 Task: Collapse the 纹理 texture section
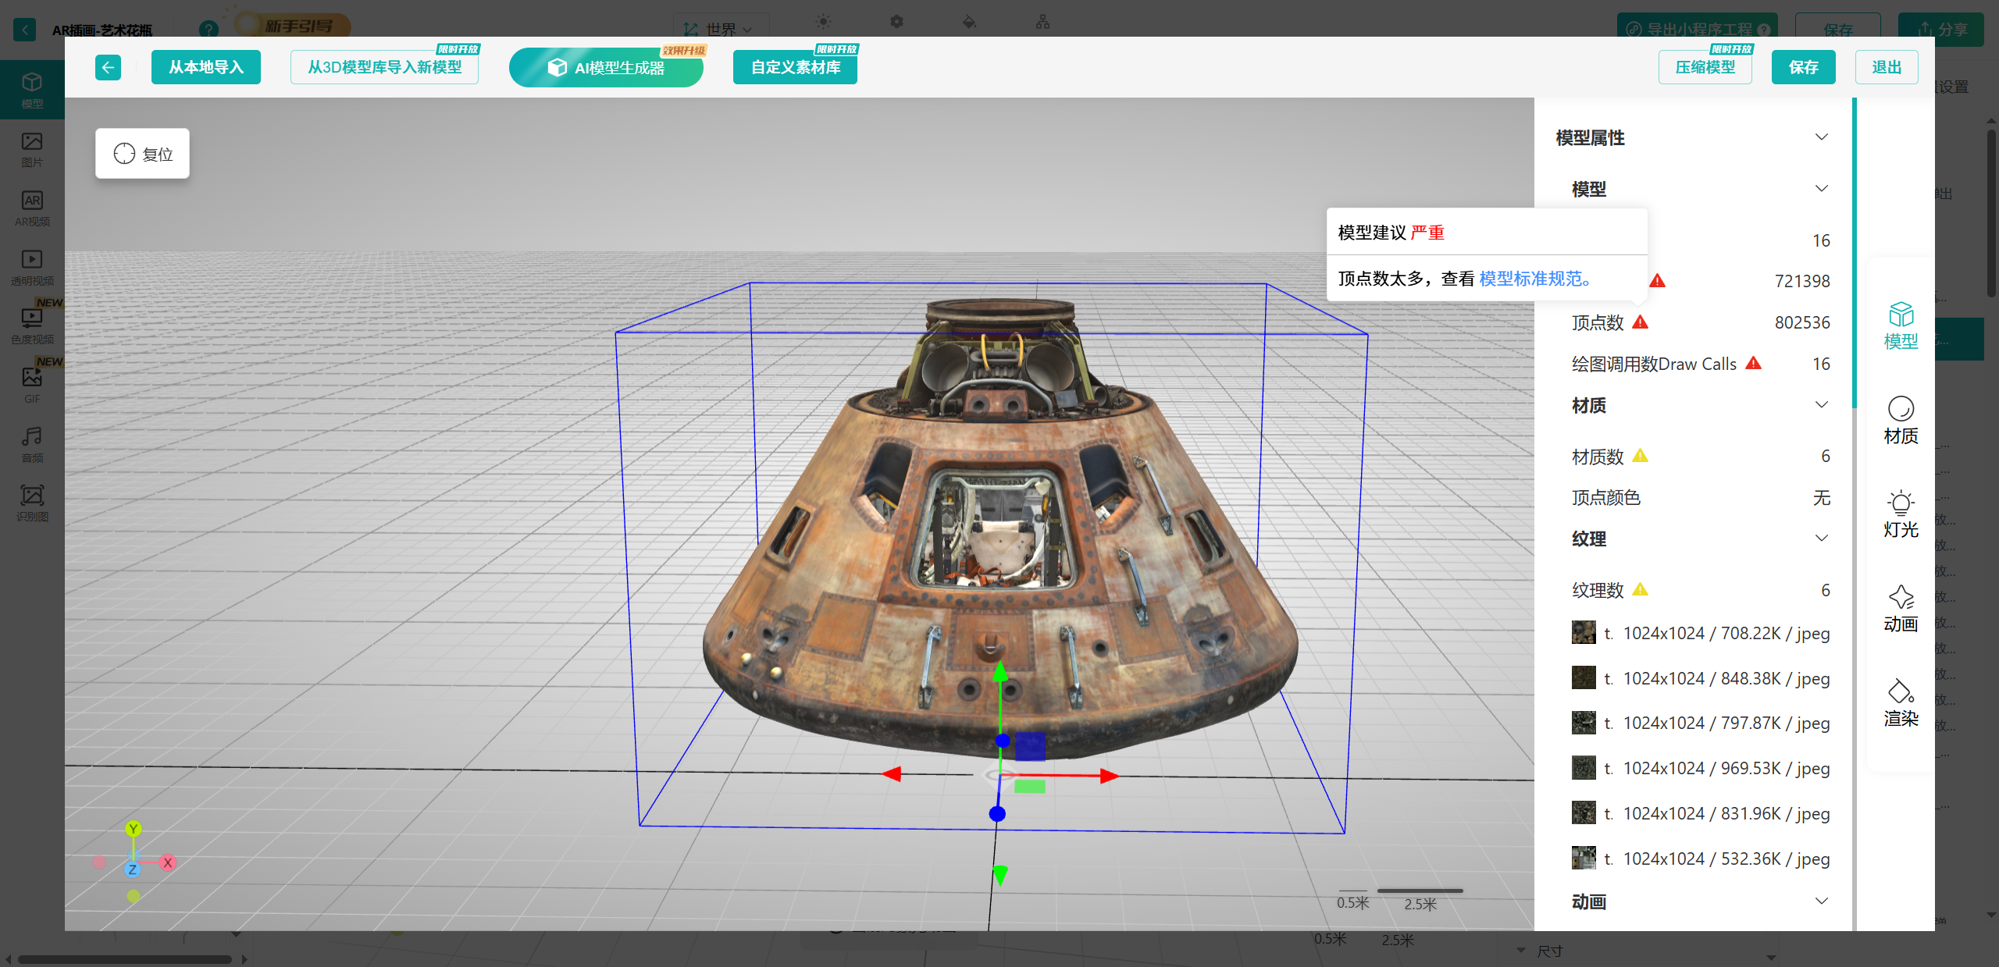pyautogui.click(x=1821, y=539)
